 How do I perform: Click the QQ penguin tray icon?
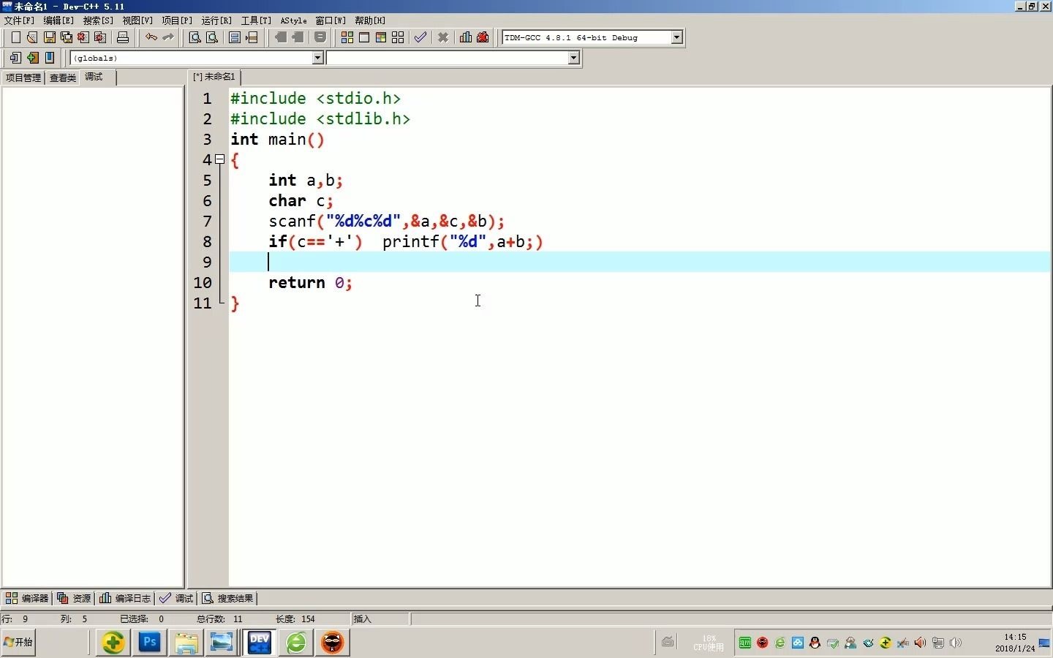point(815,643)
